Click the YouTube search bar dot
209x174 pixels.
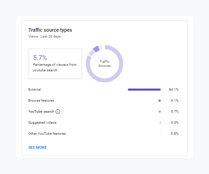coord(160,112)
